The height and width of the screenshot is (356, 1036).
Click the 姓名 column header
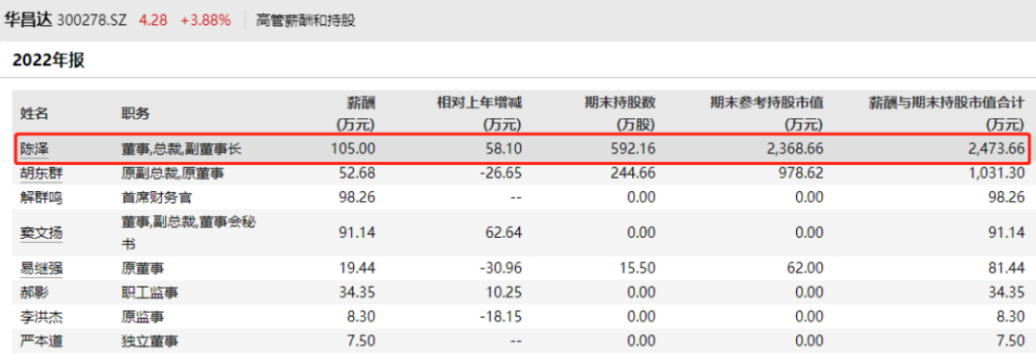click(35, 113)
